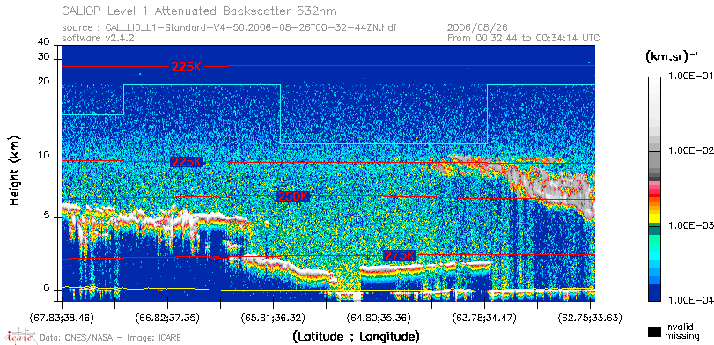Click the 250K temperature contour label
The height and width of the screenshot is (345, 714).
coord(292,196)
